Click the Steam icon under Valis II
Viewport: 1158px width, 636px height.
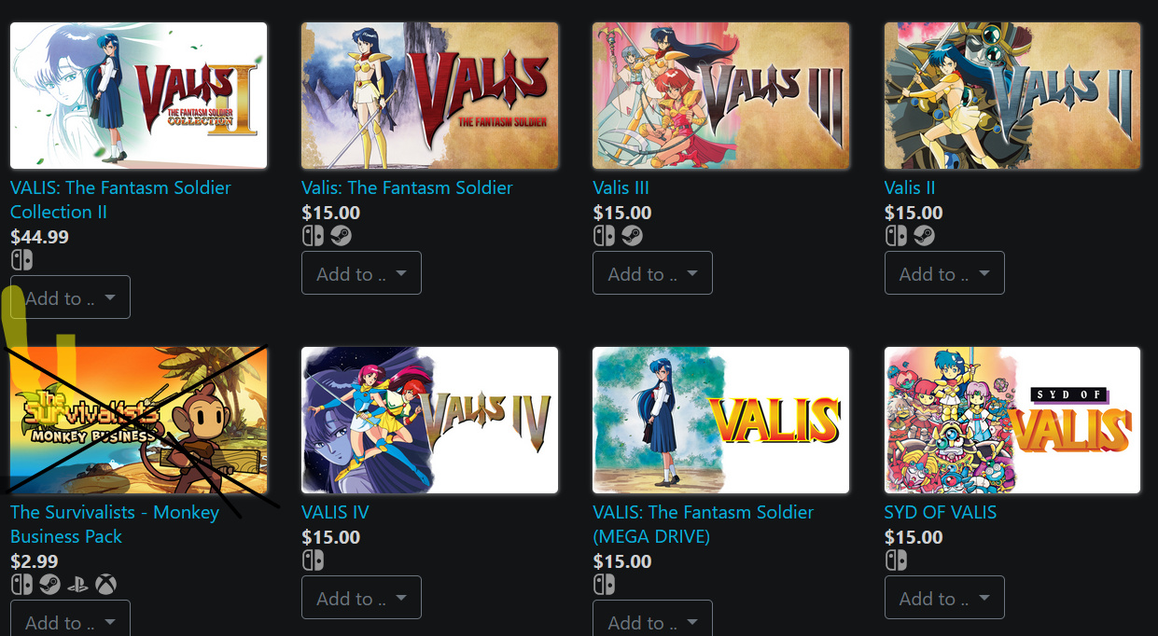[x=924, y=236]
